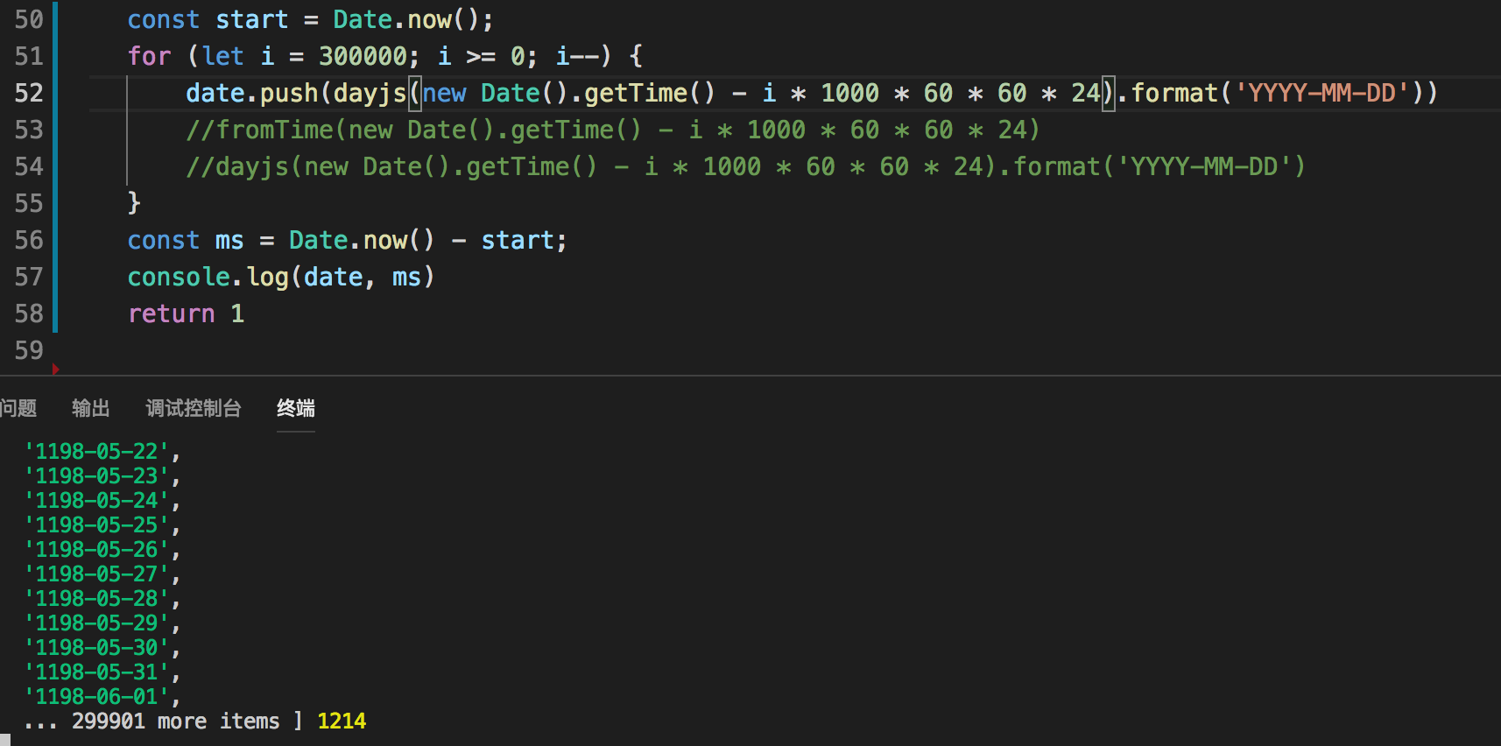Click line number 50 in the gutter
Screen dimensions: 1501x746
tap(29, 19)
